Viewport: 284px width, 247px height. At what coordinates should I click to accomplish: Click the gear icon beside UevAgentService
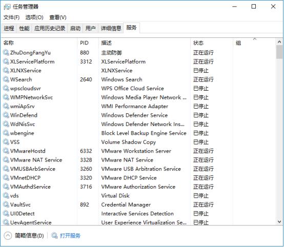point(6,222)
